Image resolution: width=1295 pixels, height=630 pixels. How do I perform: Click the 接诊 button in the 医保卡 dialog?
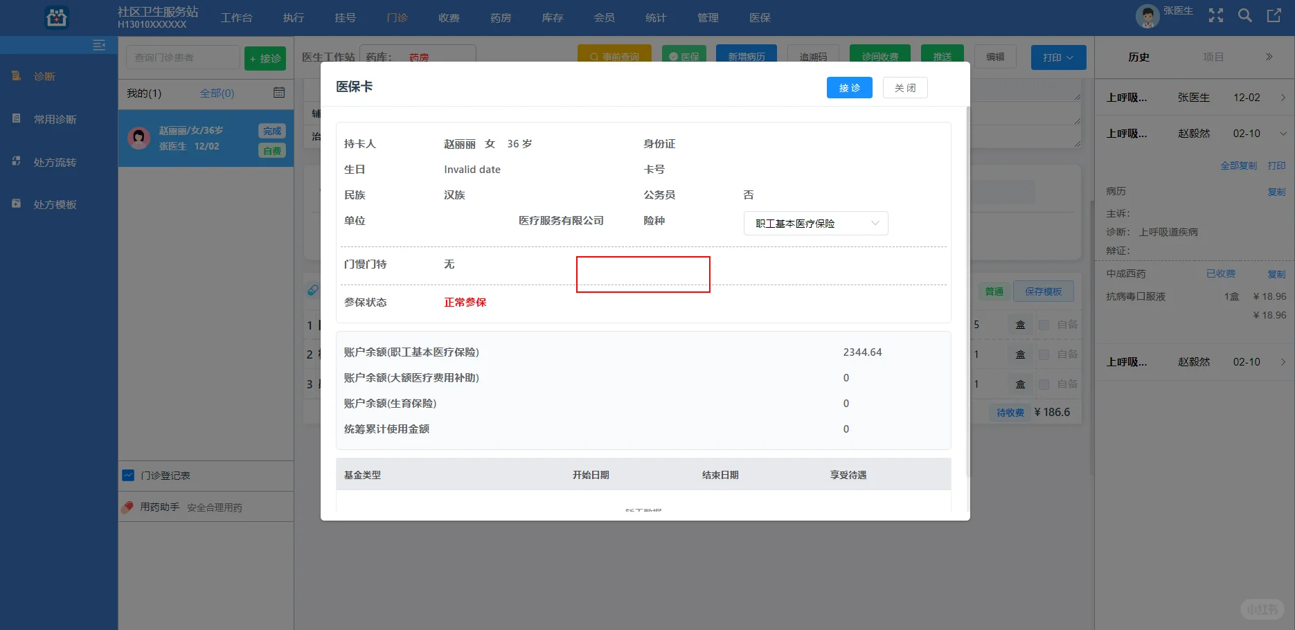click(x=849, y=87)
